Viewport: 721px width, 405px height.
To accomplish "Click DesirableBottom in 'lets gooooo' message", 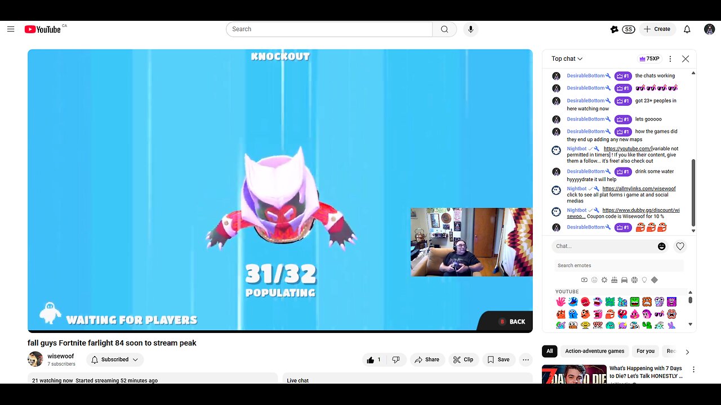I will (586, 119).
